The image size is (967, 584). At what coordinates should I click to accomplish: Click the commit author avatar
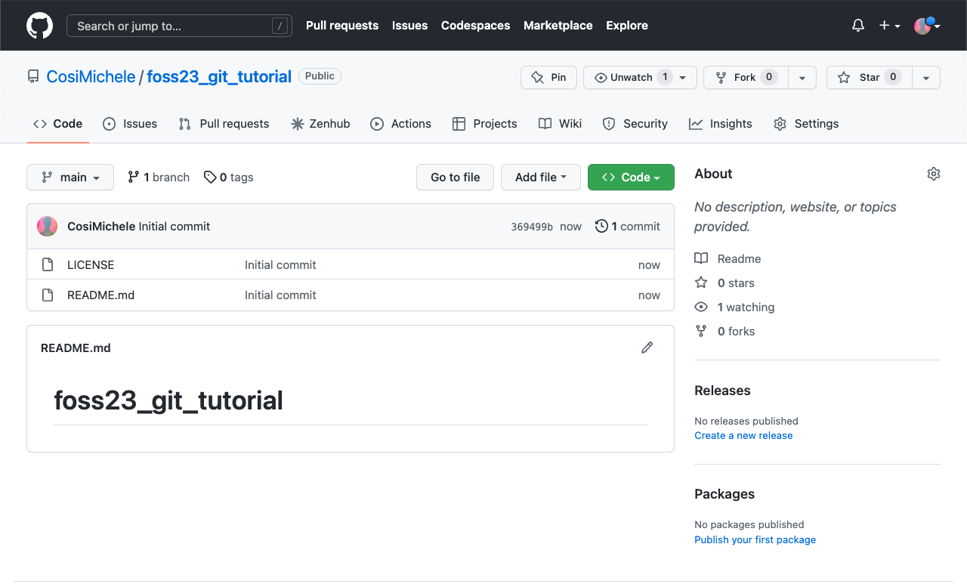(x=48, y=227)
